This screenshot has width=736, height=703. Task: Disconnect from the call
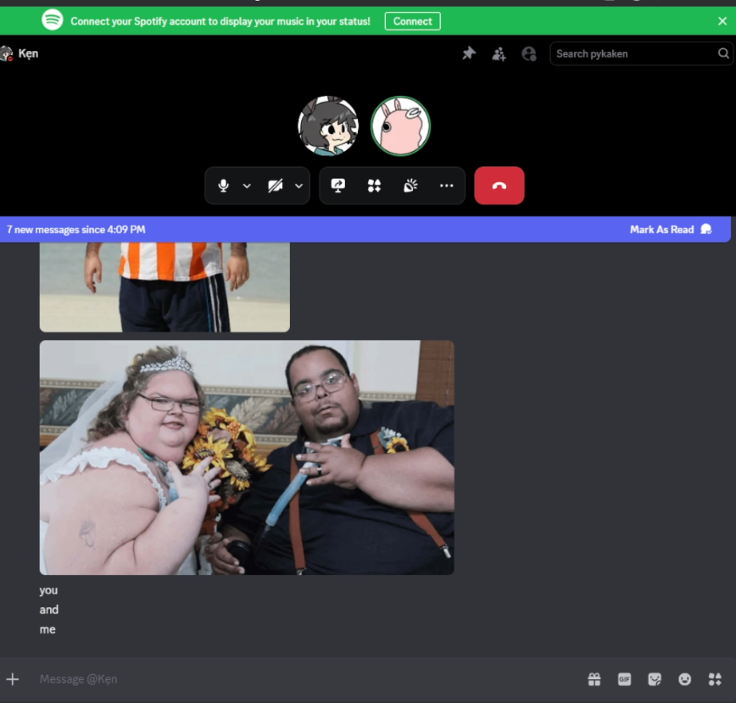(x=499, y=186)
